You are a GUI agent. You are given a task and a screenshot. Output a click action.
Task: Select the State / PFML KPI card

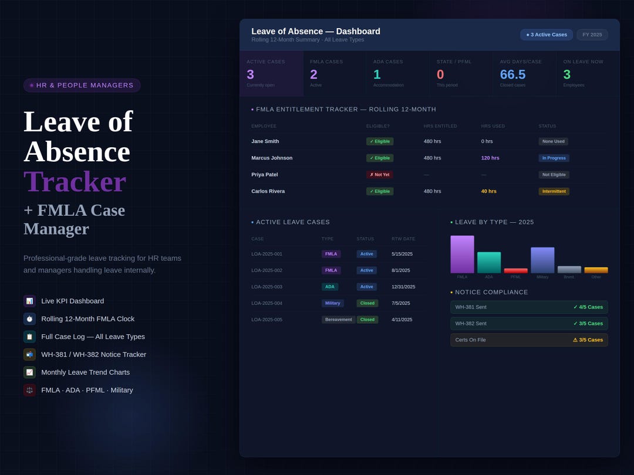click(x=461, y=73)
